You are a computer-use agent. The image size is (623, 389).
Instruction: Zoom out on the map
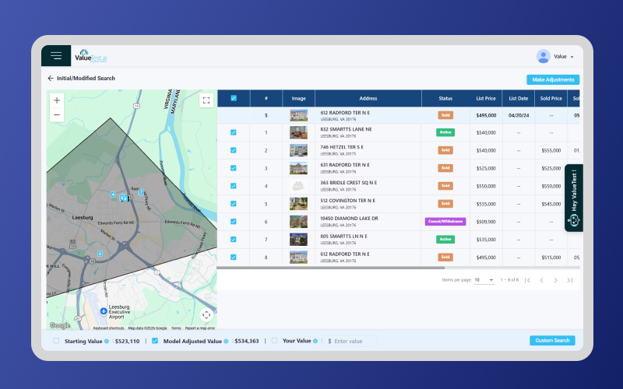(56, 115)
